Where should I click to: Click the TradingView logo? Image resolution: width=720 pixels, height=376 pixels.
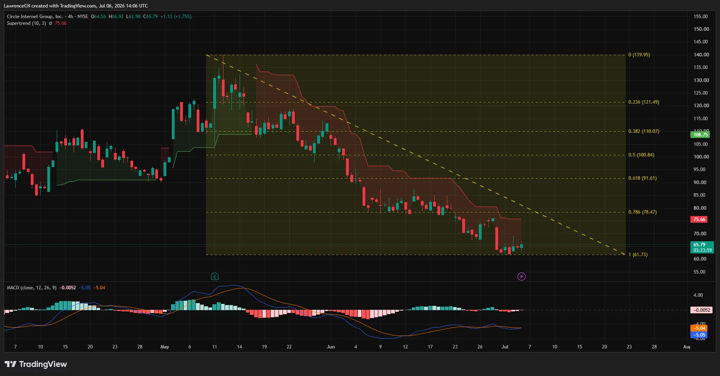pyautogui.click(x=36, y=364)
